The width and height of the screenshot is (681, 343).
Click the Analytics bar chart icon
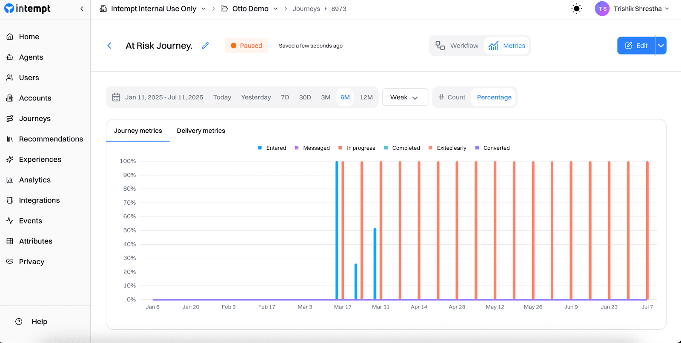point(10,180)
